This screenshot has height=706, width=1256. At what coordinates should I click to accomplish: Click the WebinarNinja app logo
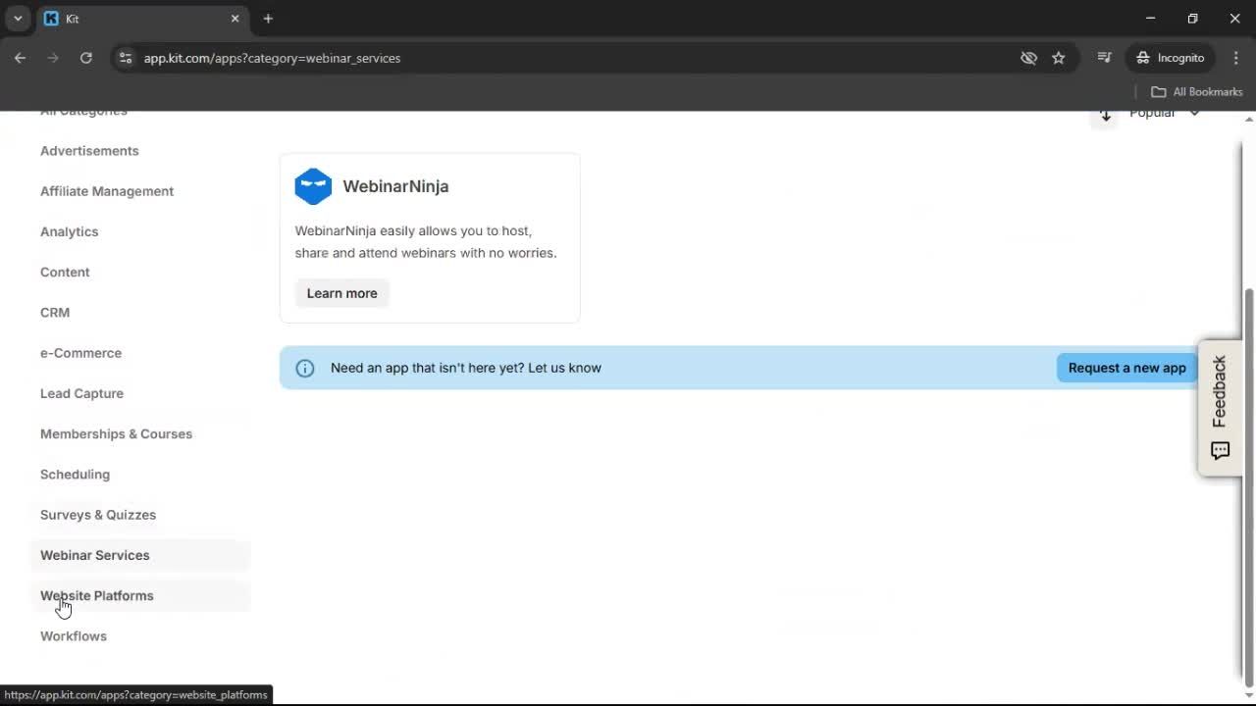point(313,185)
